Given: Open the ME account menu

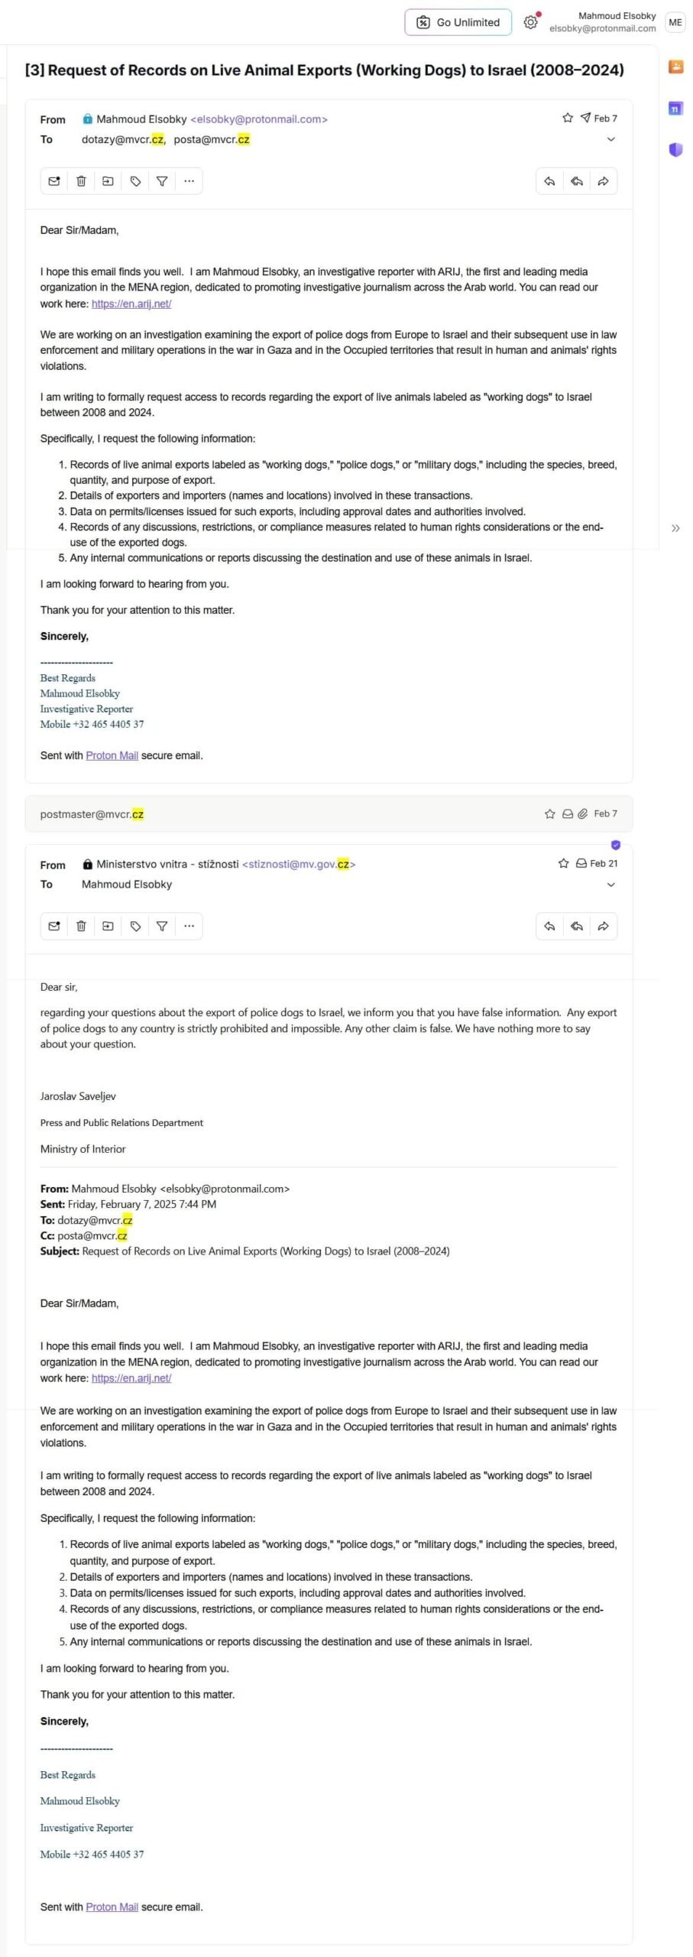Looking at the screenshot, I should pos(675,22).
